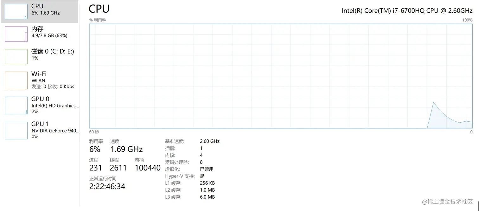The width and height of the screenshot is (479, 211).
Task: Open the GPU 1 resource entry label
Action: point(40,124)
